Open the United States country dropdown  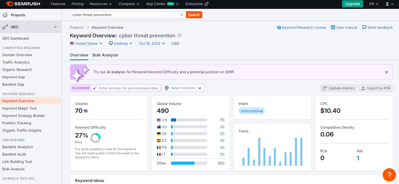pos(86,43)
